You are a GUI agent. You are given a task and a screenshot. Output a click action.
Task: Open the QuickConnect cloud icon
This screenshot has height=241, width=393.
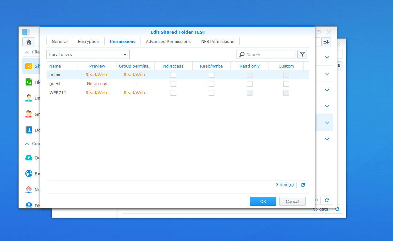click(x=29, y=157)
